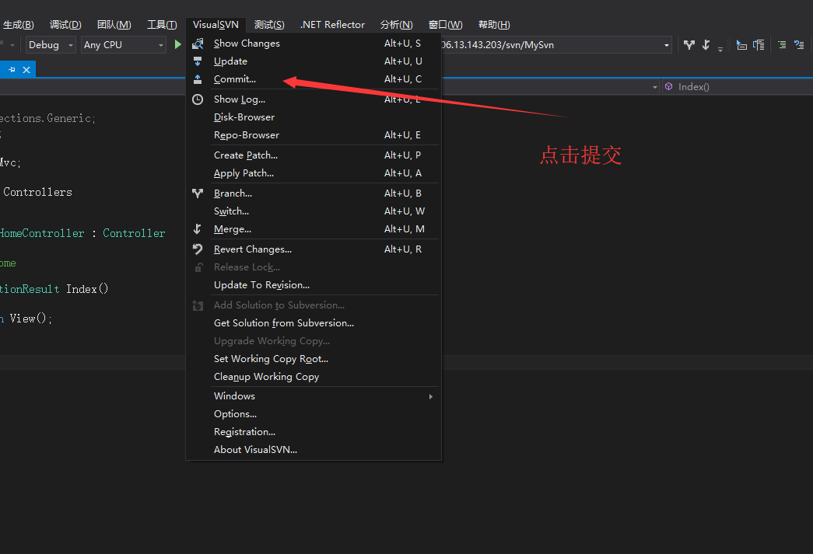
Task: Choose Show Changes from the menu
Action: (x=314, y=44)
